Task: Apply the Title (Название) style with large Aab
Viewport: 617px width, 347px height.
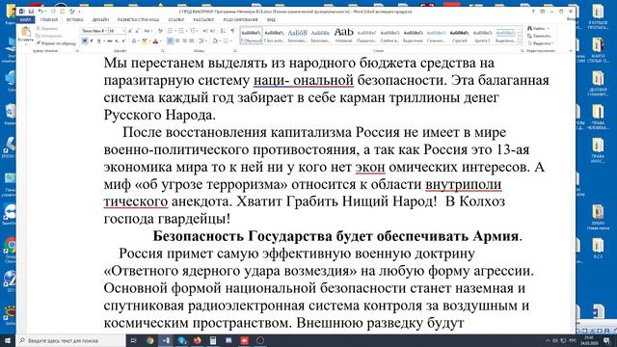Action: [x=343, y=36]
